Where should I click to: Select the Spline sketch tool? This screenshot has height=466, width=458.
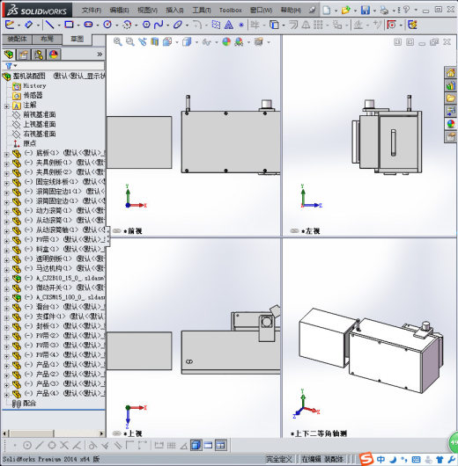point(159,25)
